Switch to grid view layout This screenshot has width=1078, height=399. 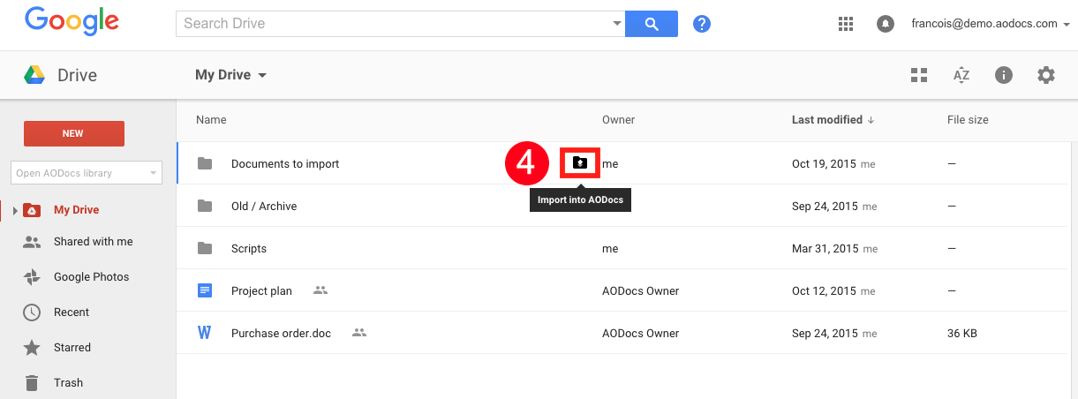[919, 75]
